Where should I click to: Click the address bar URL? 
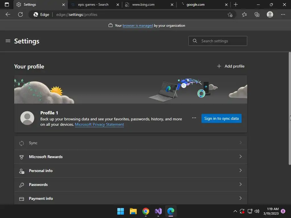coord(77,14)
